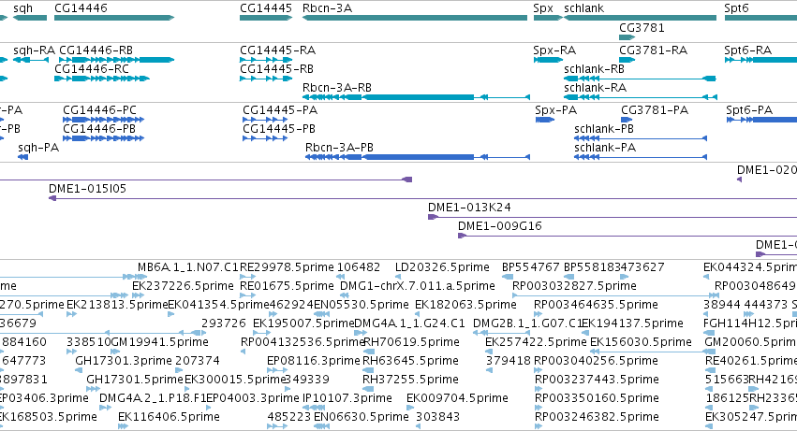The width and height of the screenshot is (797, 431).
Task: Select protein Spt6-PA
Action: (749, 110)
